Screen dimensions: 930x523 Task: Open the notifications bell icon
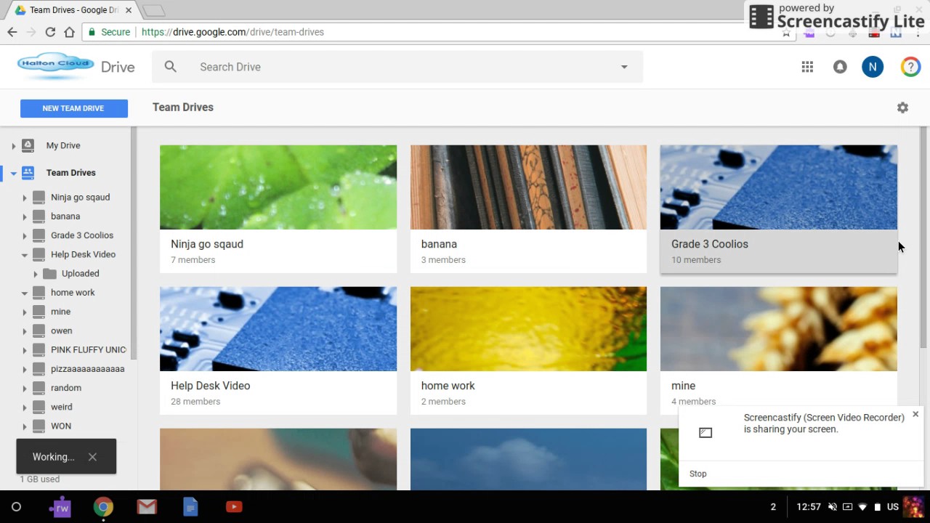[840, 67]
